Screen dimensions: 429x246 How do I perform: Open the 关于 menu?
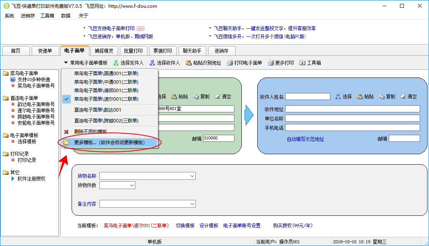tap(84, 15)
